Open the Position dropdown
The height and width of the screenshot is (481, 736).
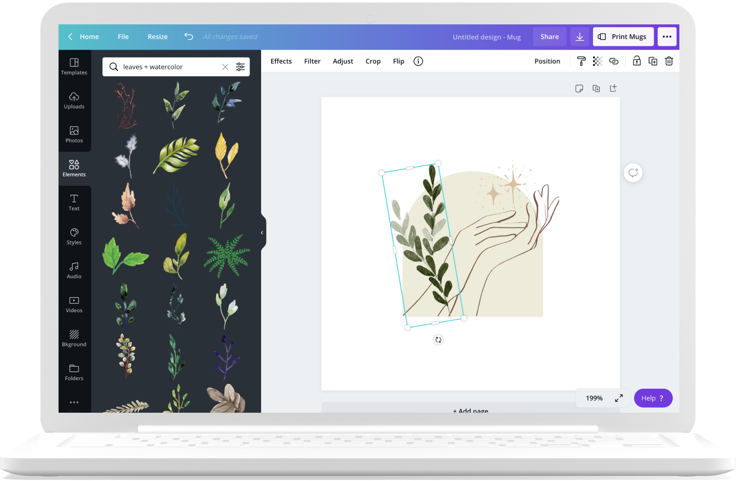click(x=547, y=61)
